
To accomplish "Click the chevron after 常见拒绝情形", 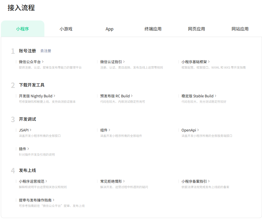I will tap(124, 181).
